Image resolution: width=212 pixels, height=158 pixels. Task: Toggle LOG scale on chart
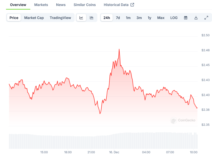click(x=174, y=18)
